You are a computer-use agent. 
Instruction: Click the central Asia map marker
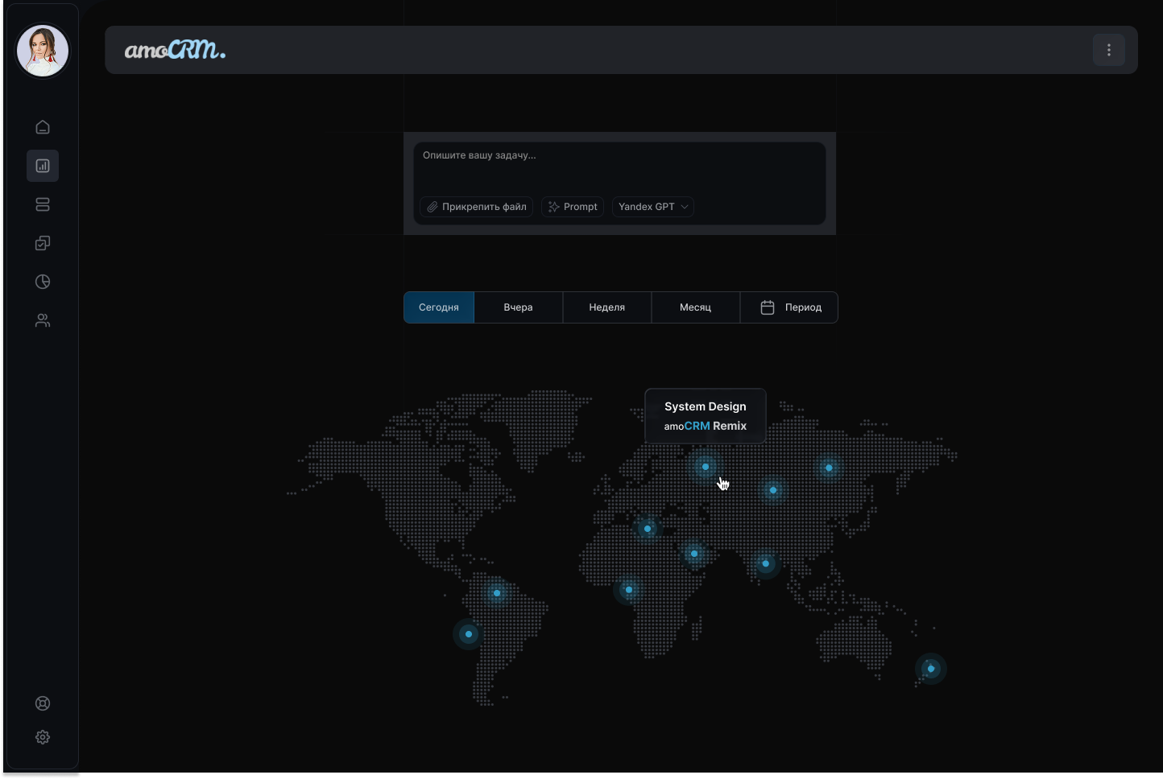(773, 490)
